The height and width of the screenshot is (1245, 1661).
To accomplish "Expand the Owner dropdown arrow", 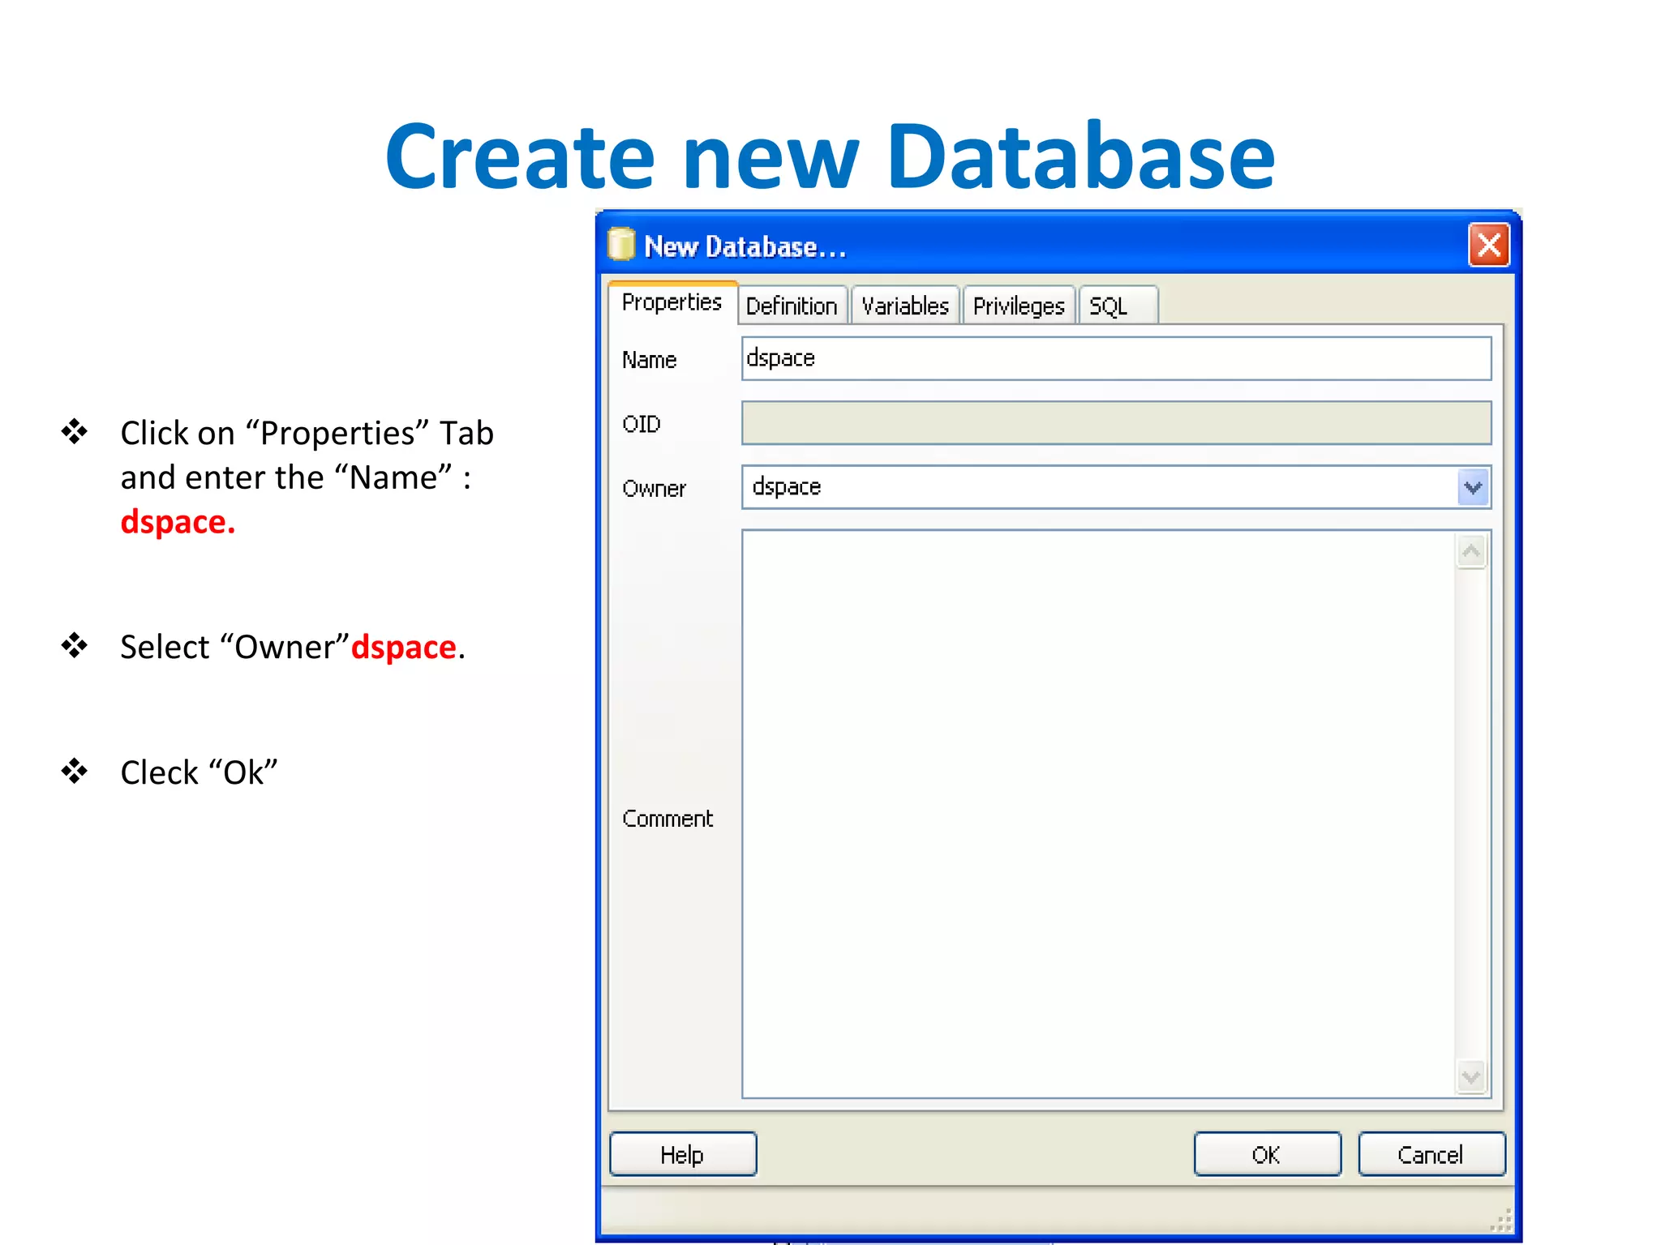I will tap(1473, 487).
